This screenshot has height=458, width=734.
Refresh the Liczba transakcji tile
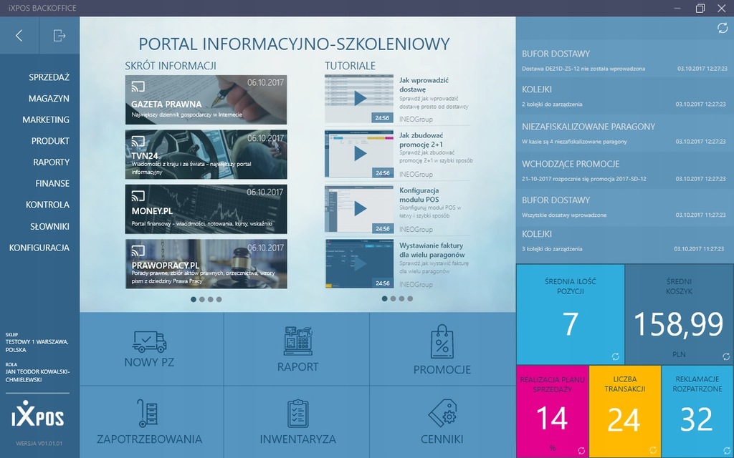click(x=654, y=451)
